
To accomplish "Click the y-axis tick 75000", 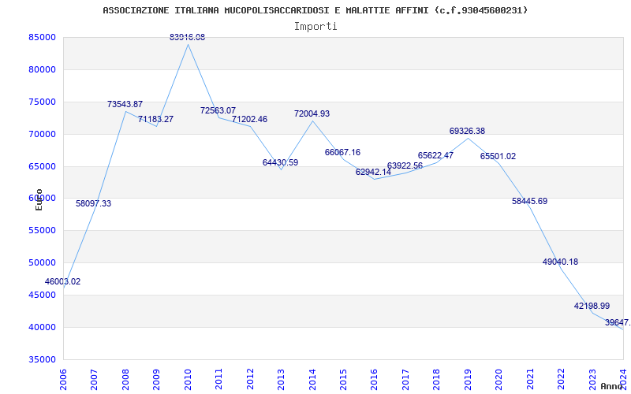I will (x=42, y=102).
